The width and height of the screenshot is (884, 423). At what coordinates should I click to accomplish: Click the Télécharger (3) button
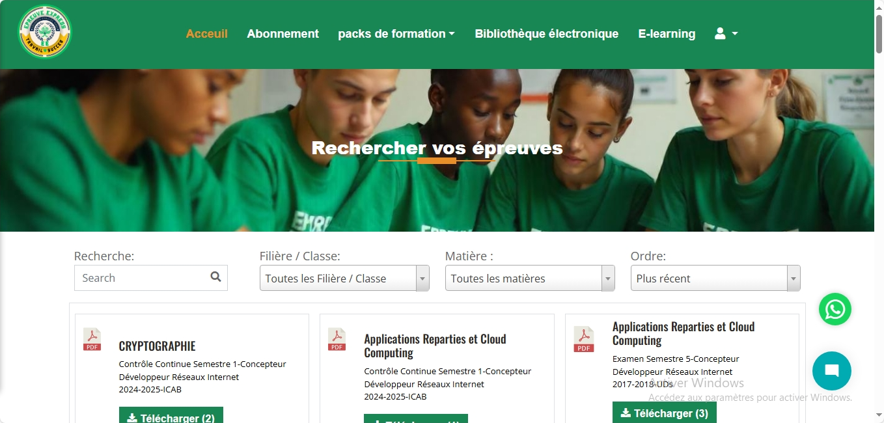[x=665, y=413]
